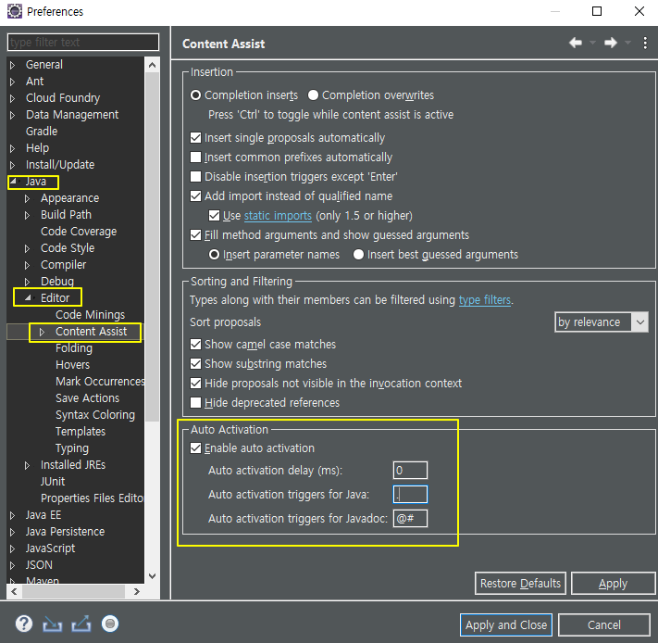The image size is (658, 643).
Task: Select Templates in the tree
Action: [81, 432]
